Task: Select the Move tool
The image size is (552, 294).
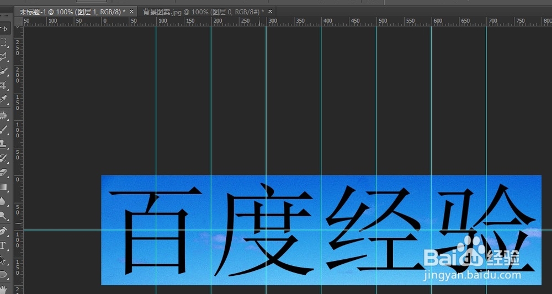Action: tap(4, 28)
